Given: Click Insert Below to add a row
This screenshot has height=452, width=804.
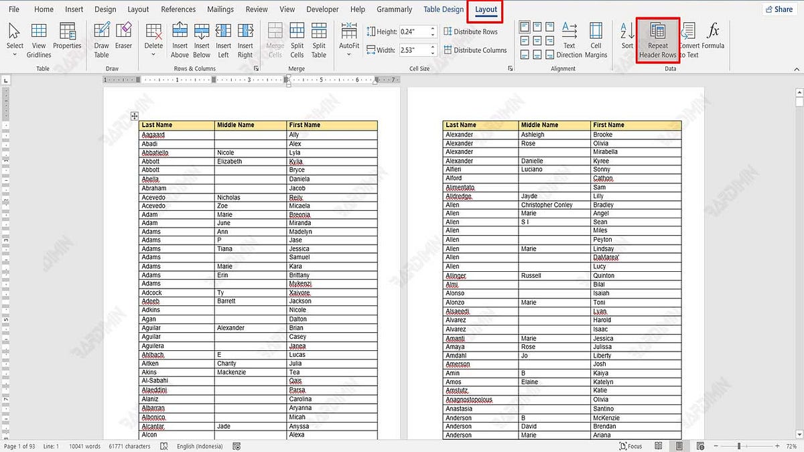Looking at the screenshot, I should tap(202, 40).
